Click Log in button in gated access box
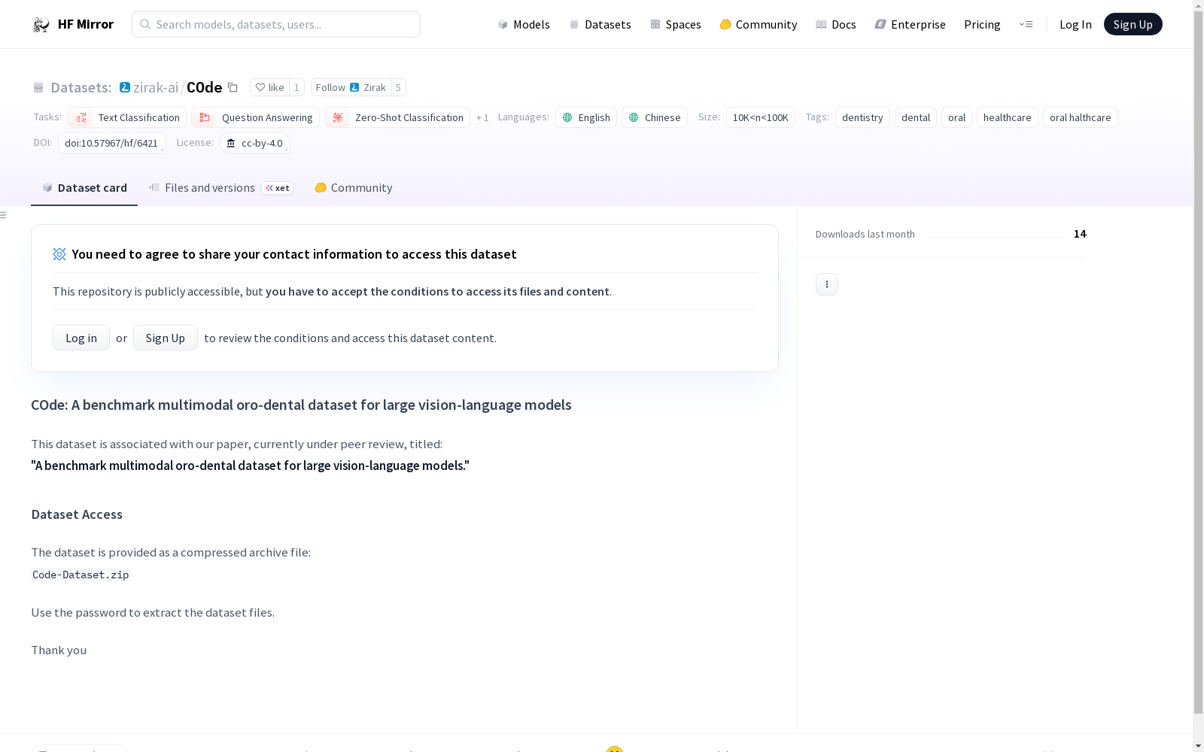This screenshot has width=1204, height=752. 81,338
